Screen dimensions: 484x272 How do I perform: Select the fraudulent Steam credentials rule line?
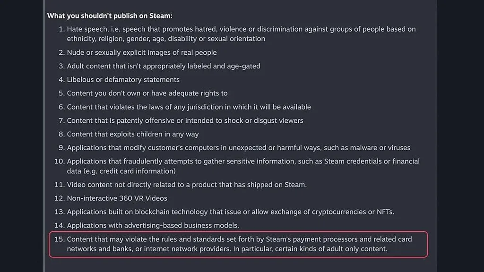coord(243,161)
